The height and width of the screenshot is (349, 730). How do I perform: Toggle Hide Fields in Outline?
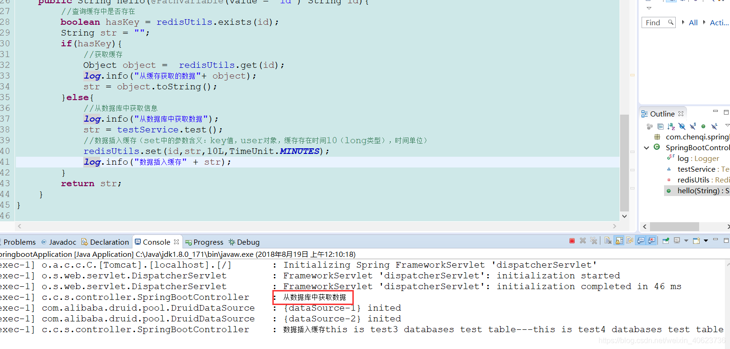[x=682, y=126]
